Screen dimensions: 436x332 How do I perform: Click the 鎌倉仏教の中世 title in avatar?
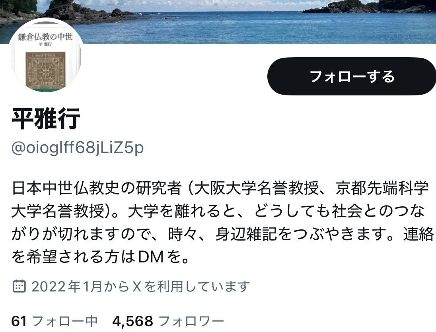[x=45, y=37]
